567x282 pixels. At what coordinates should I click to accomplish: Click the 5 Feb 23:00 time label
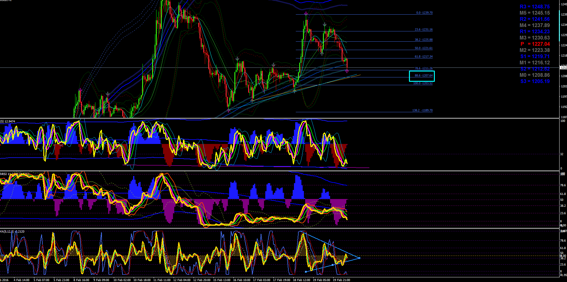61,280
